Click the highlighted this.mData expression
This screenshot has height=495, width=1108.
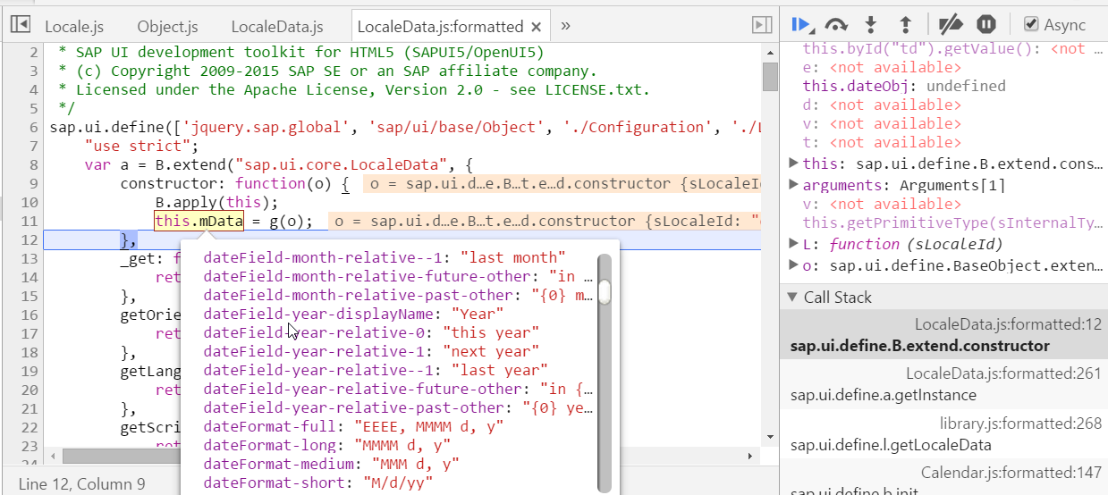[199, 221]
